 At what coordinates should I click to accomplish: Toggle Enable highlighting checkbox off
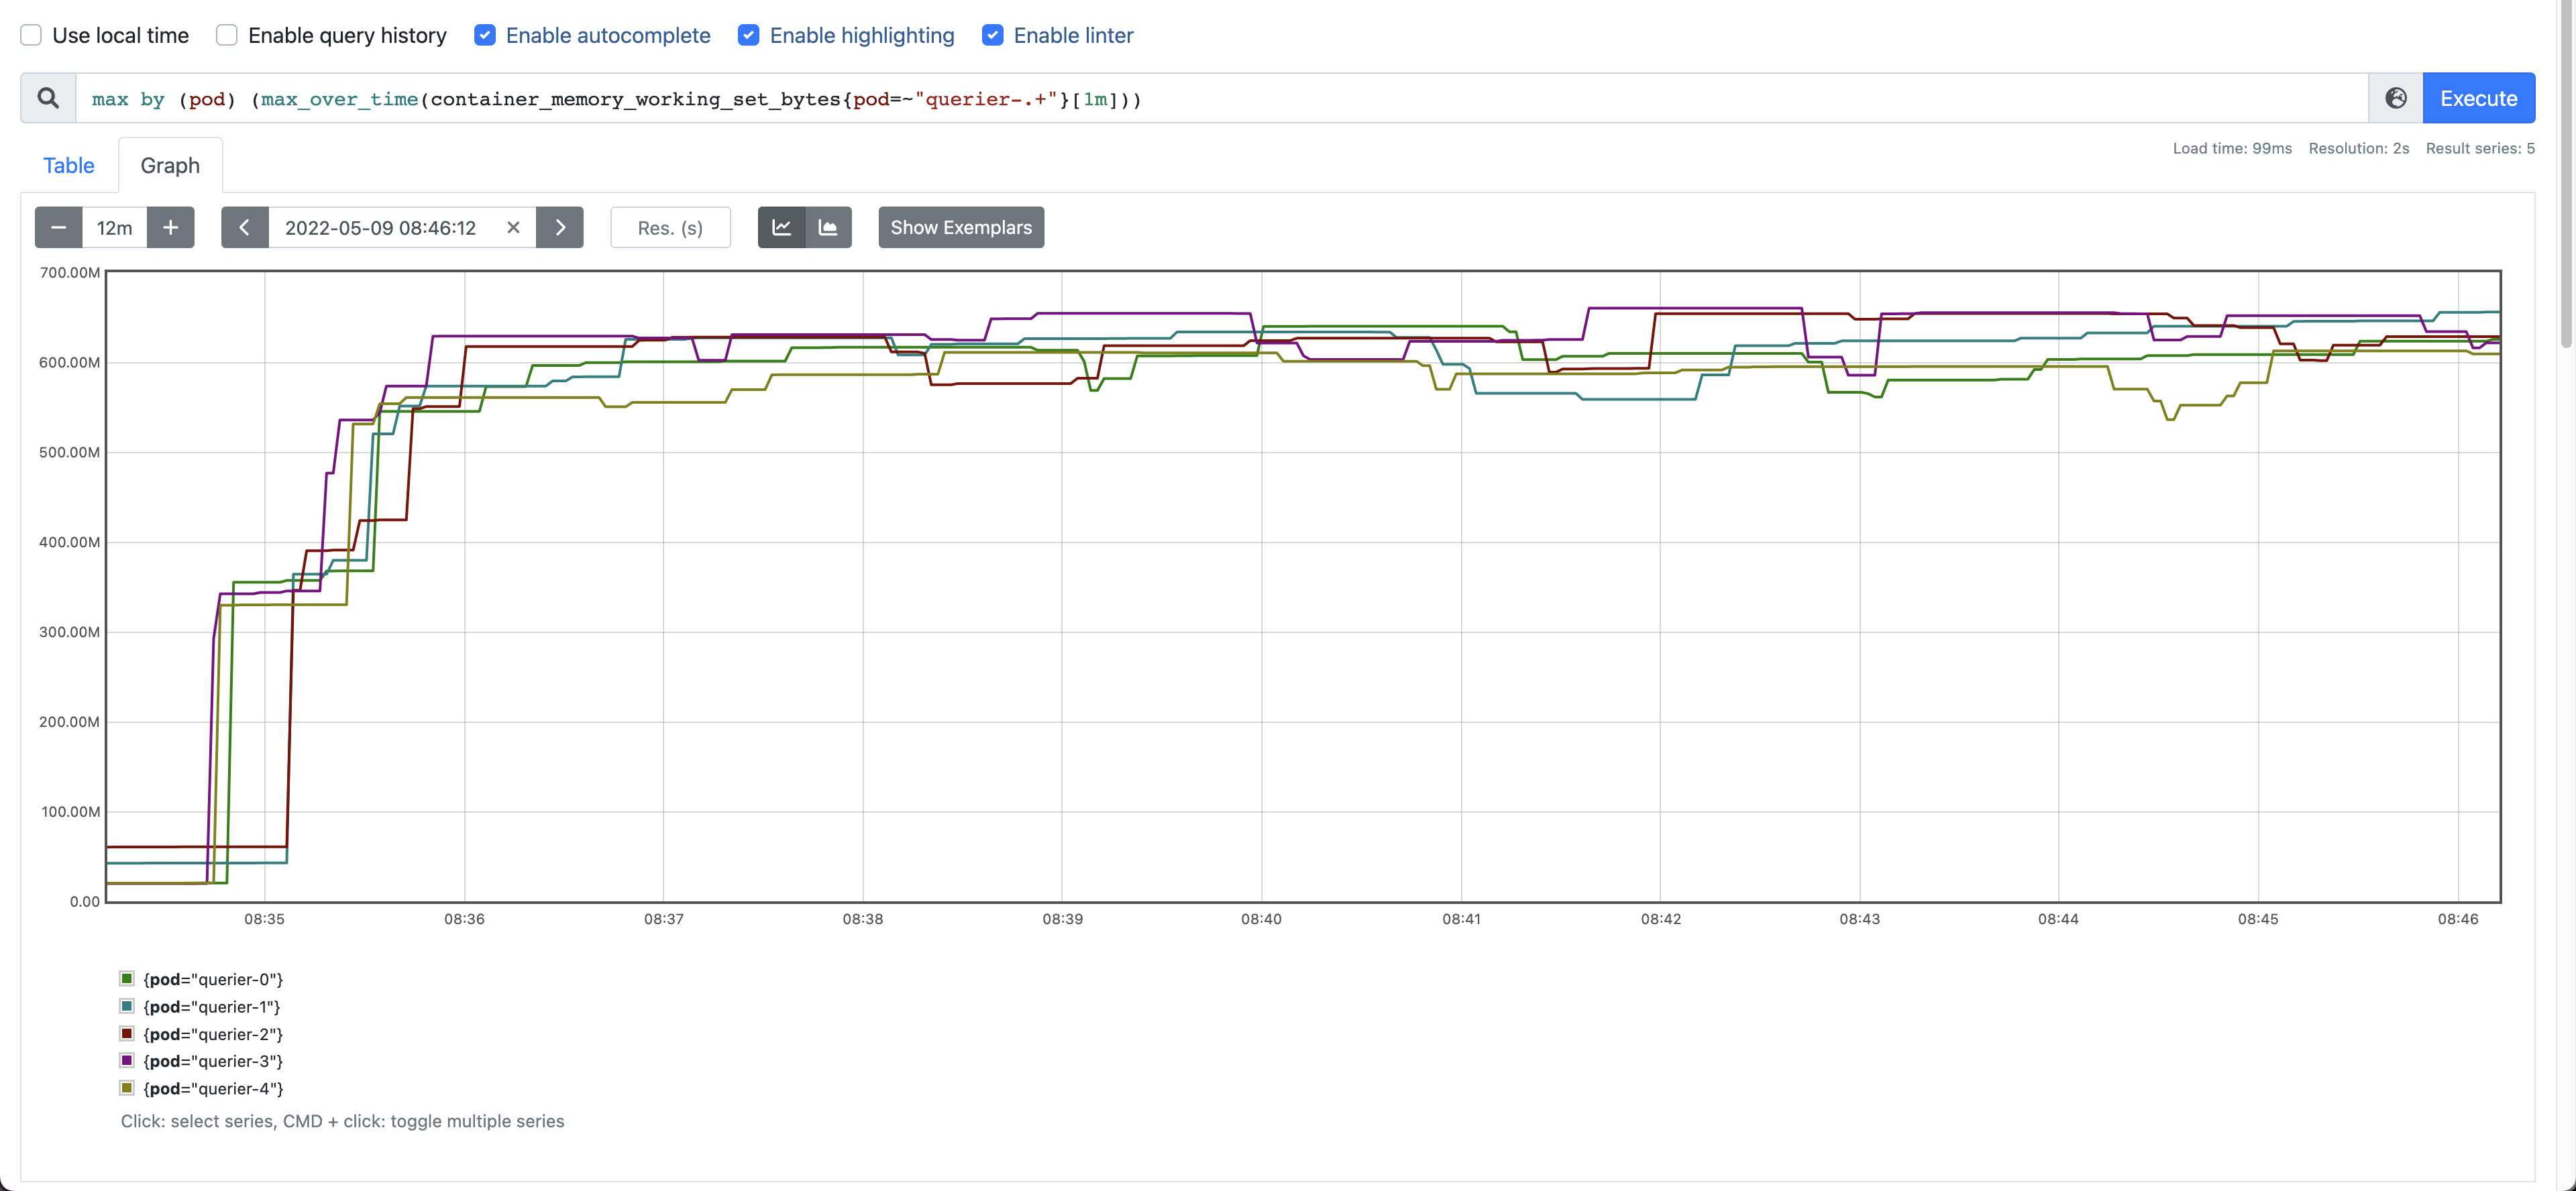(747, 34)
